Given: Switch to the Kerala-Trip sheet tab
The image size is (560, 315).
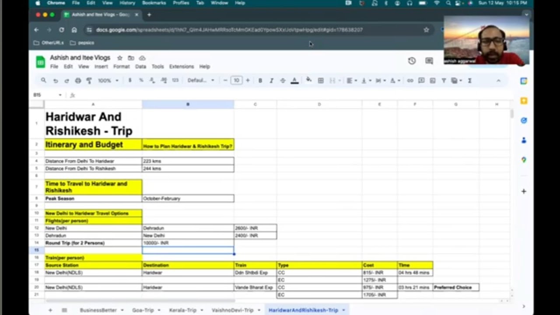Looking at the screenshot, I should tap(182, 310).
